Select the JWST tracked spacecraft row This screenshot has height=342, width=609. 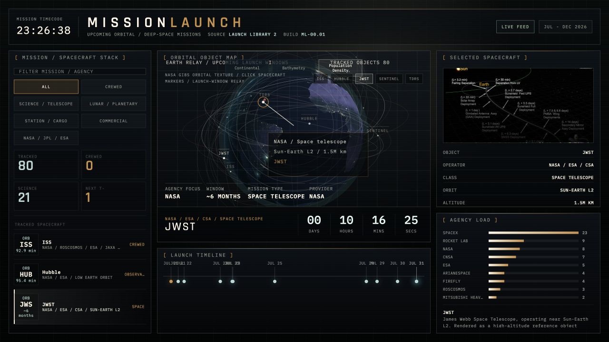(80, 307)
